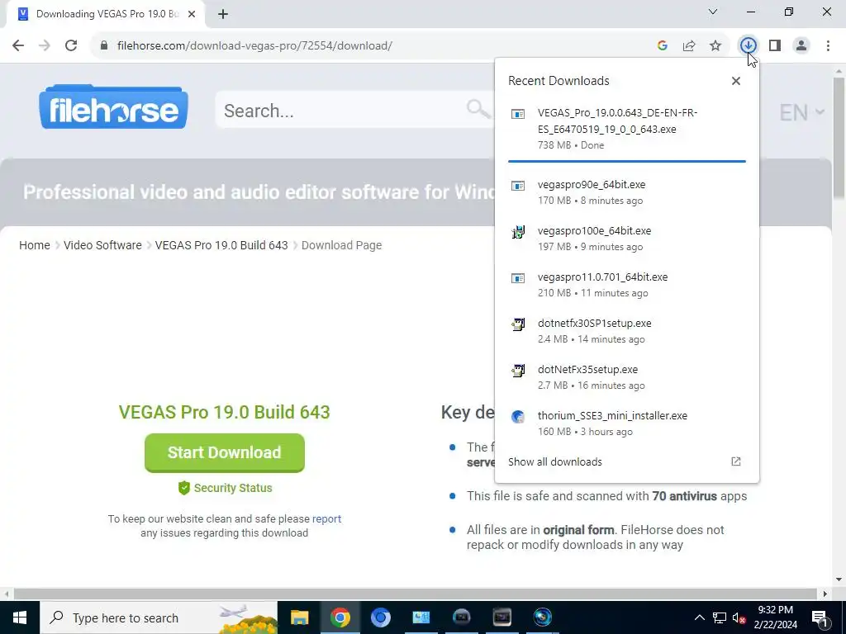Open dotnetfx30SP1setup.exe download
The height and width of the screenshot is (634, 846).
click(627, 331)
